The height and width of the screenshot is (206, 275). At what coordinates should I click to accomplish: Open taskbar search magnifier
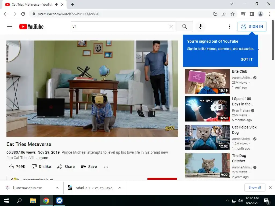pos(19,201)
